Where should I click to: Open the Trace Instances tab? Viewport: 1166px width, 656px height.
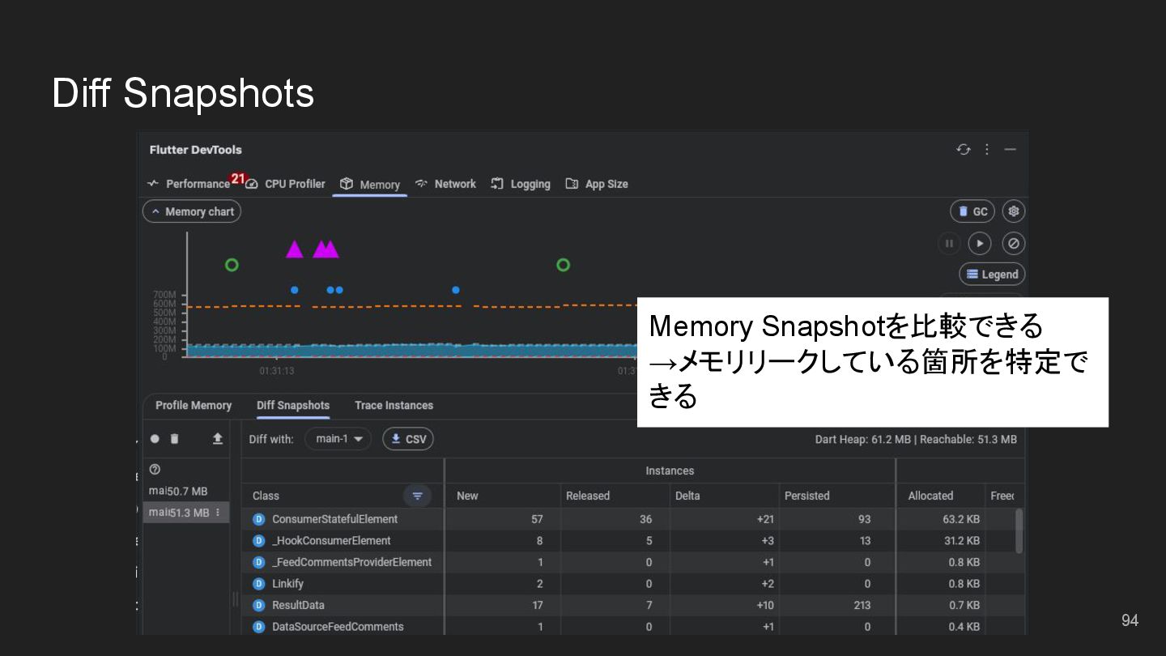(394, 406)
